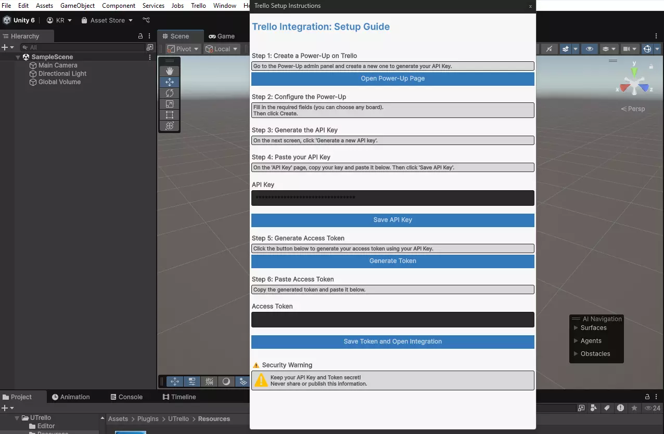This screenshot has height=434, width=664.
Task: Open the File menu
Action: click(x=6, y=6)
